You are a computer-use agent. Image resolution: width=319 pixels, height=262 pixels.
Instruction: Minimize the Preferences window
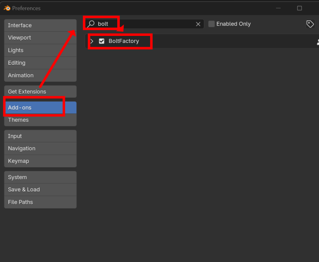(x=278, y=8)
